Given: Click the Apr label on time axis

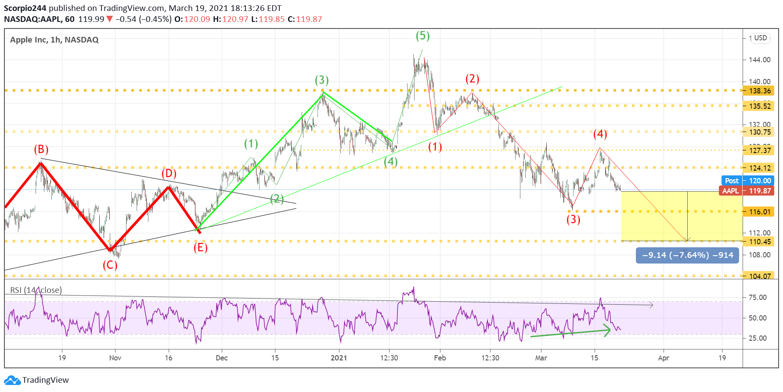Looking at the screenshot, I should tap(664, 358).
